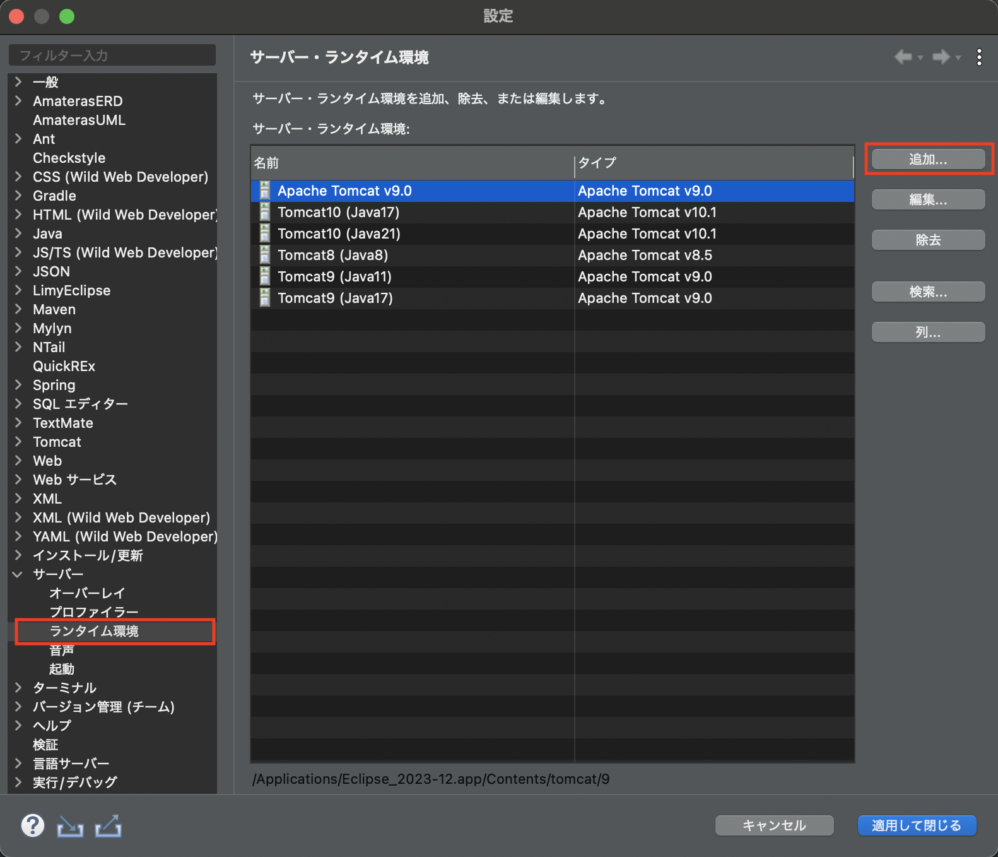
Task: Click the フィルター入力 filter field
Action: tap(112, 56)
